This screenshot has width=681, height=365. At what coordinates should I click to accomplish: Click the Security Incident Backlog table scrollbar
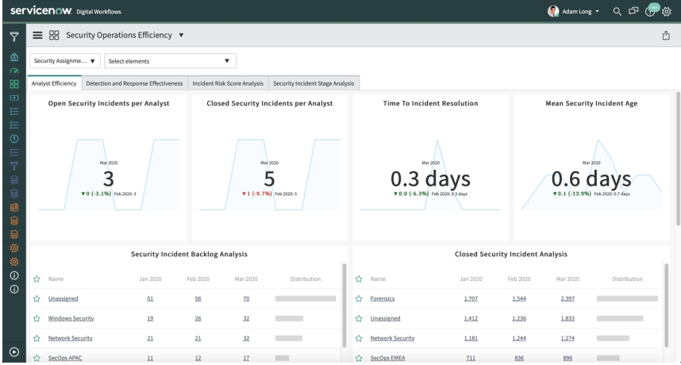click(x=344, y=305)
